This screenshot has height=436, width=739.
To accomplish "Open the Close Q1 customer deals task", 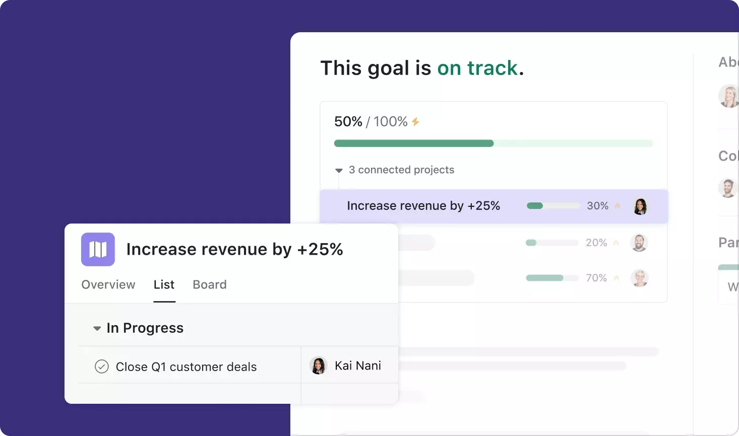I will tap(186, 367).
